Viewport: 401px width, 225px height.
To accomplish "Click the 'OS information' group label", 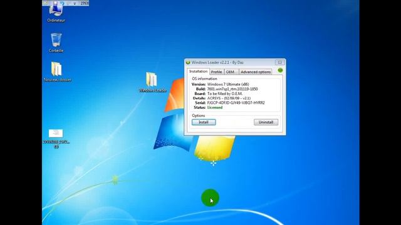I will point(204,79).
